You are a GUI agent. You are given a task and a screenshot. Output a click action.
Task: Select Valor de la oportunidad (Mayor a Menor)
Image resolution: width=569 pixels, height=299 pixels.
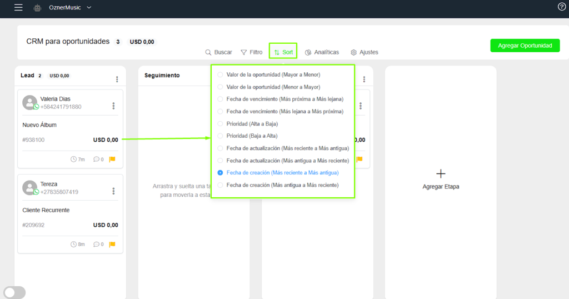(x=268, y=74)
